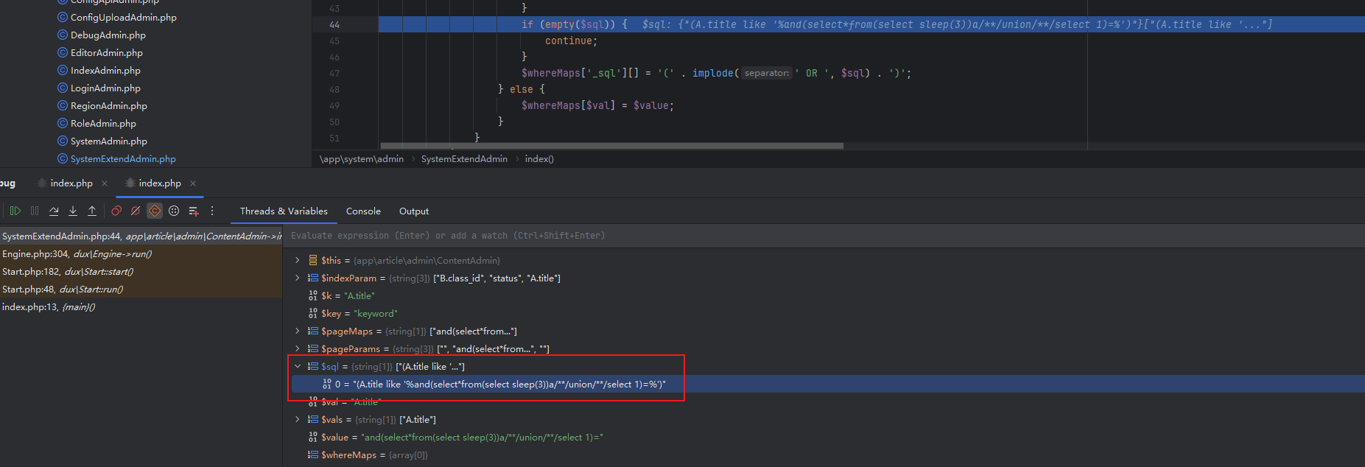The height and width of the screenshot is (467, 1365).
Task: Click the bug icon on active index.php tab
Action: pos(130,183)
